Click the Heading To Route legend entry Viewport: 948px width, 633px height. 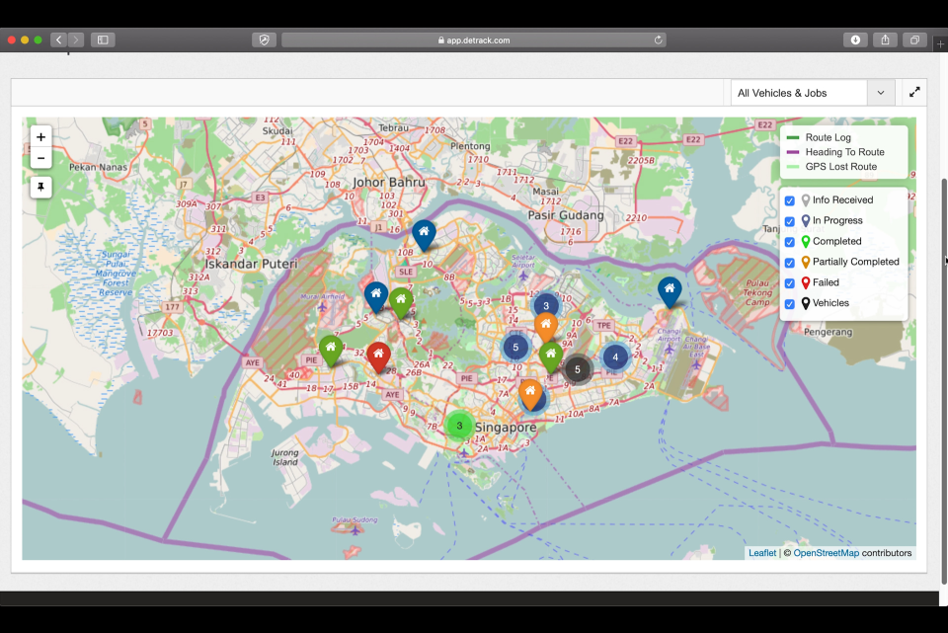835,152
